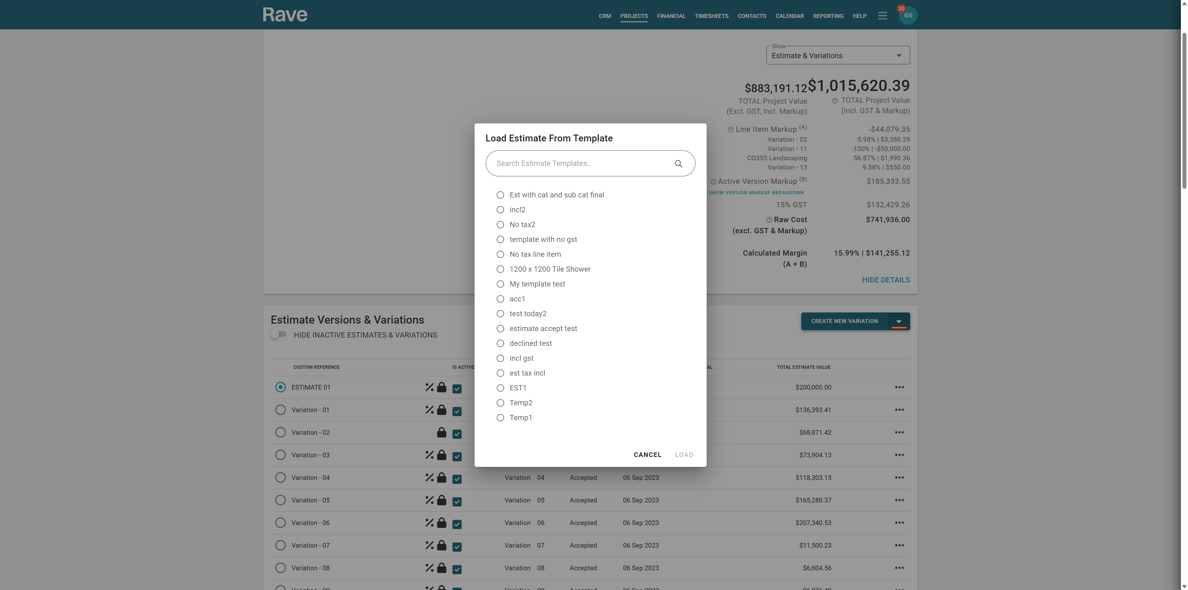Open the hamburger menu icon
This screenshot has height=590, width=1188.
(882, 16)
